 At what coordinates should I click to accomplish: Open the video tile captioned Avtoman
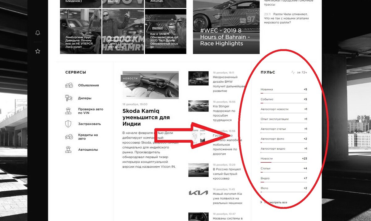(x=165, y=4)
